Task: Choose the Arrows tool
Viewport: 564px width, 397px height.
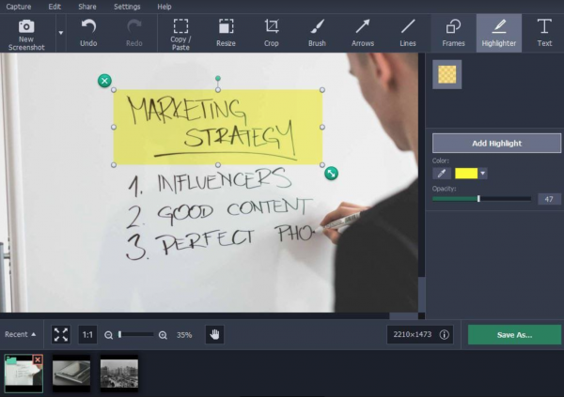Action: pos(362,32)
